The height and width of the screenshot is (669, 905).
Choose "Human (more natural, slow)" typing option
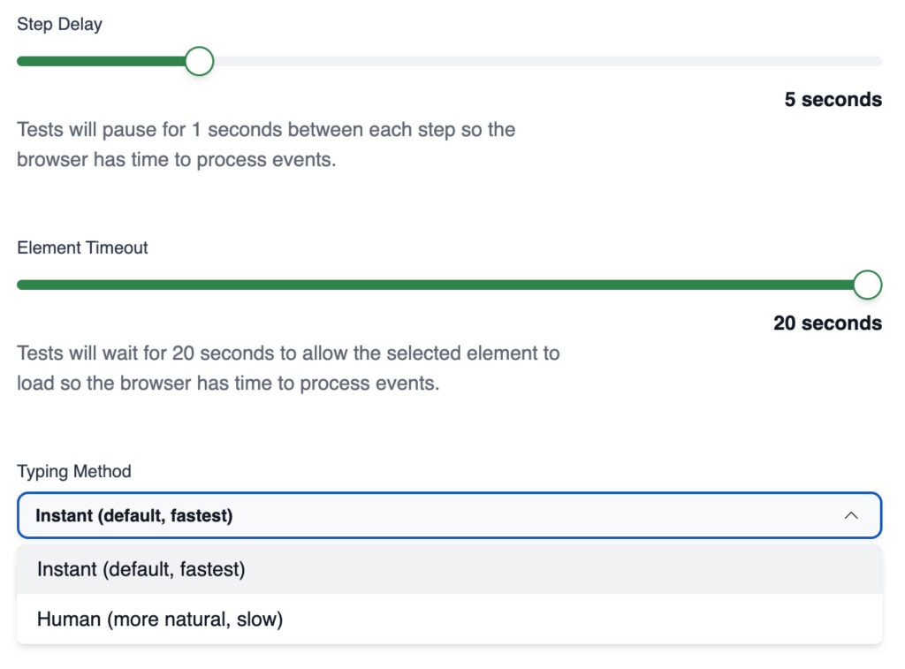coord(160,620)
